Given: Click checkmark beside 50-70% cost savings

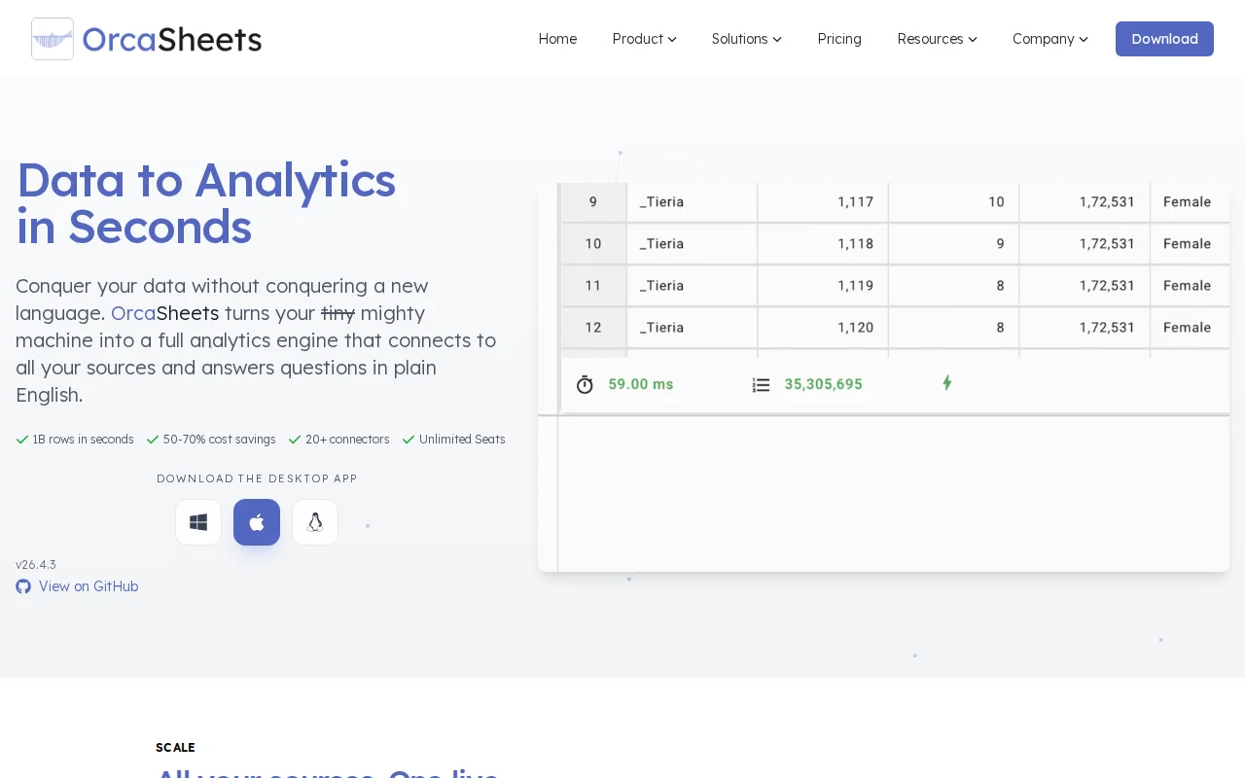Looking at the screenshot, I should tap(153, 440).
